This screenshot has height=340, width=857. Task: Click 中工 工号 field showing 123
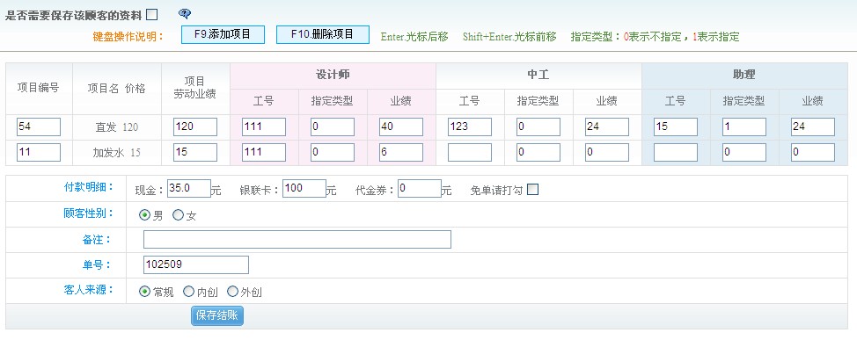tap(470, 127)
